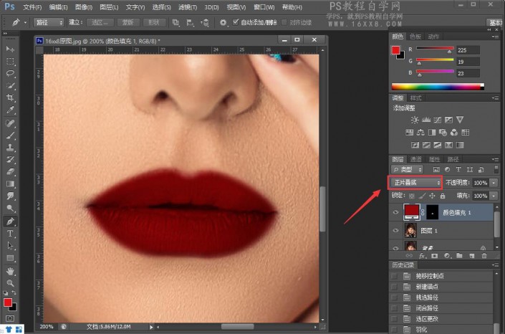The height and width of the screenshot is (334, 505).
Task: Open the Adjustments panel flyout menu
Action: pyautogui.click(x=495, y=97)
